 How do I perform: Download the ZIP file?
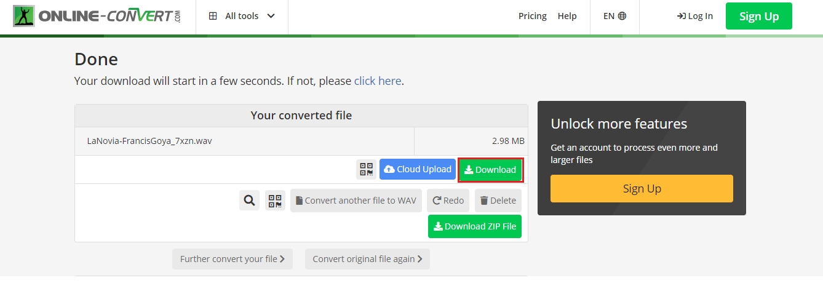coord(474,226)
